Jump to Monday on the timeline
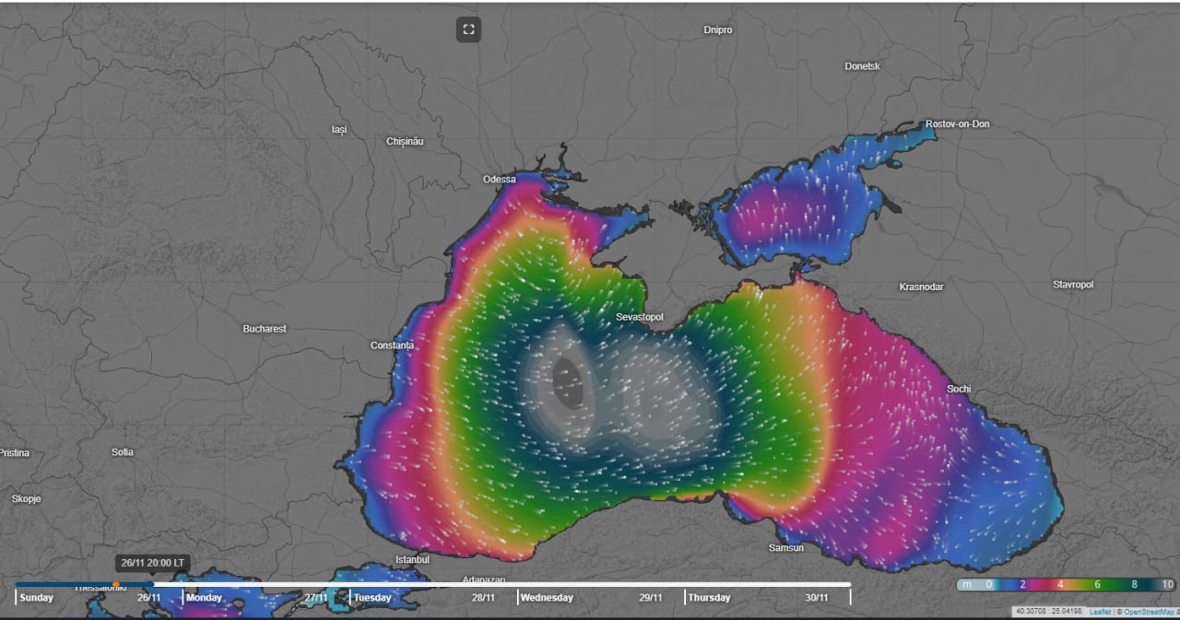 click(204, 598)
